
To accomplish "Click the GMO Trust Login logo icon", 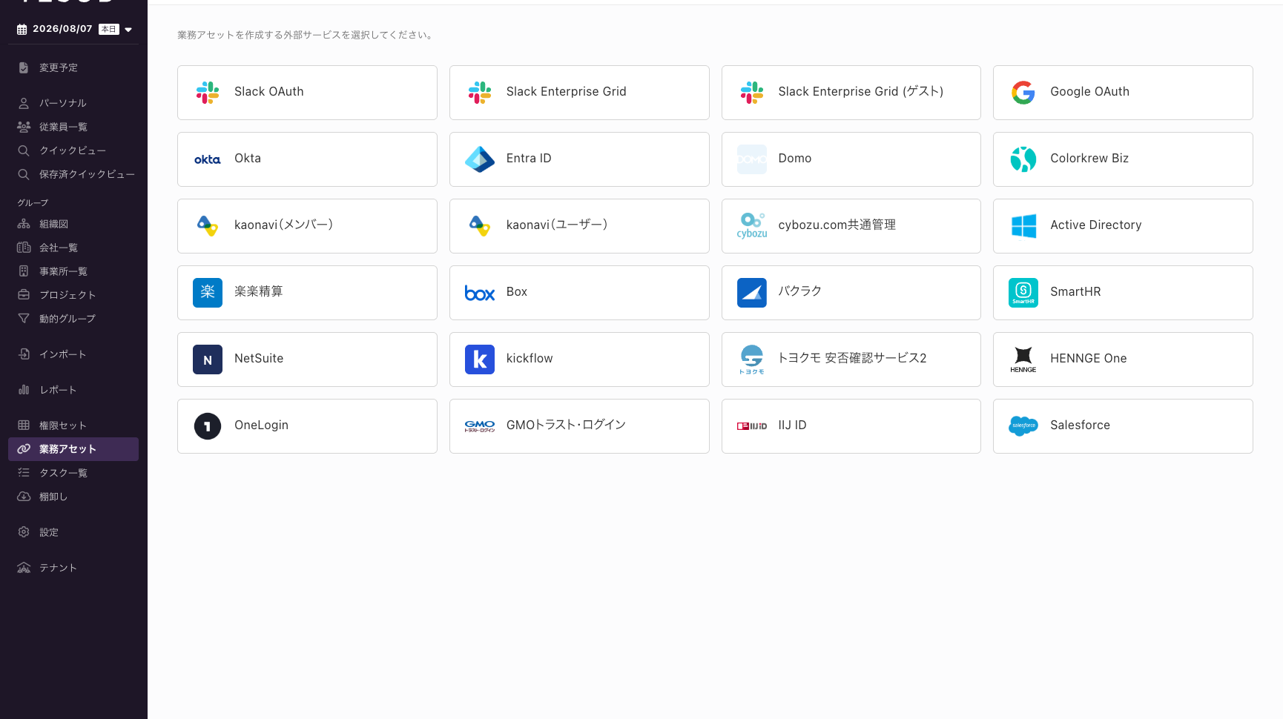I will 480,426.
